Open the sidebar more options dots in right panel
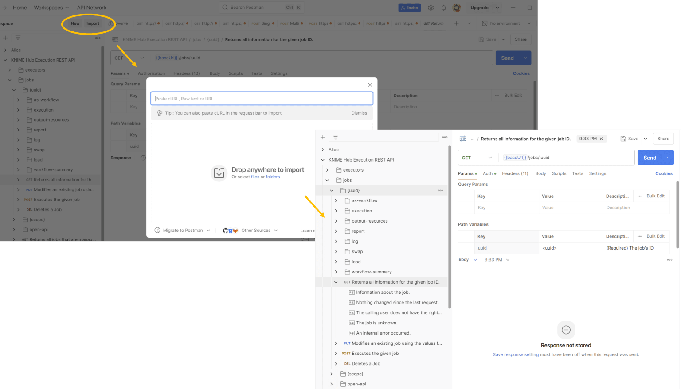The width and height of the screenshot is (681, 389). click(x=445, y=137)
